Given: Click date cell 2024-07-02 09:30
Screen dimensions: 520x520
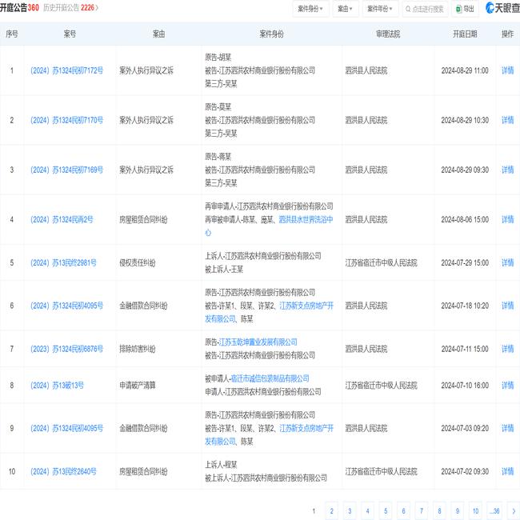Looking at the screenshot, I should 465,471.
